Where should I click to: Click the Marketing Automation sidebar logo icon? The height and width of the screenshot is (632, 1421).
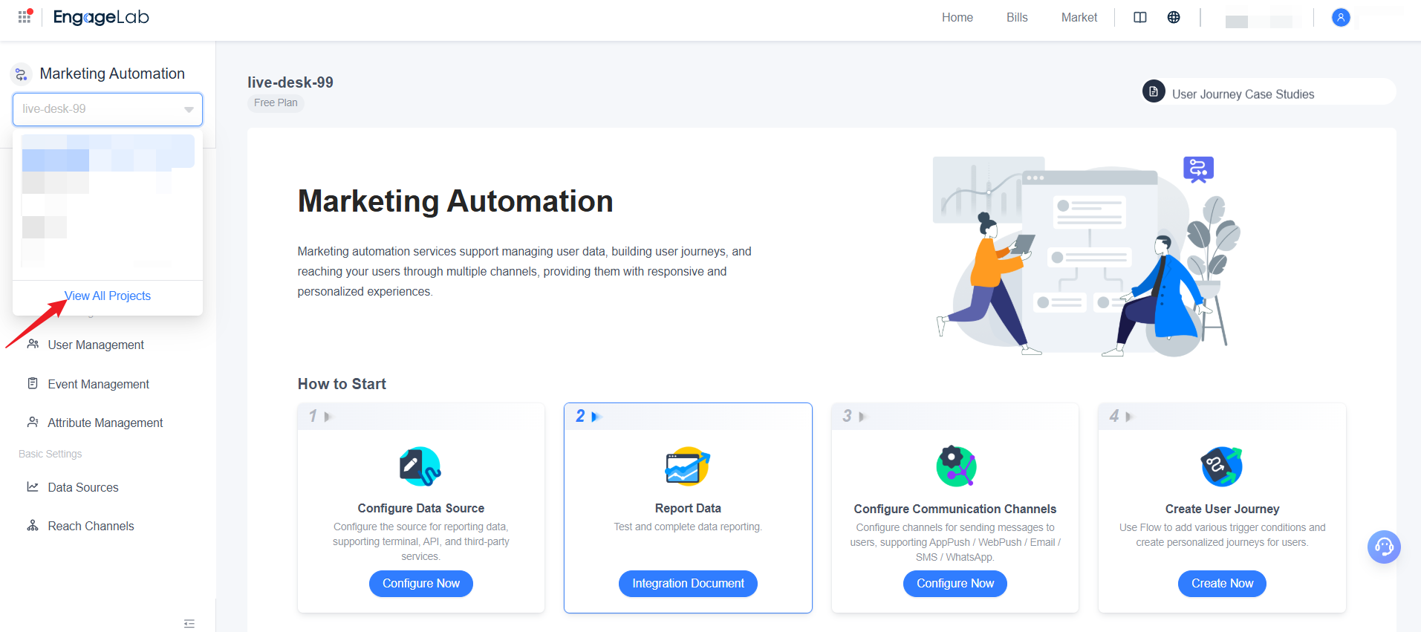pos(22,74)
